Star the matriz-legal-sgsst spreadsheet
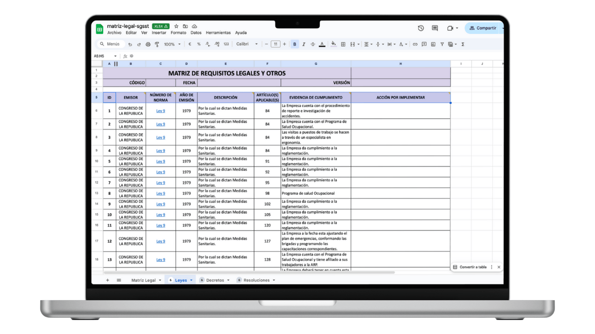The height and width of the screenshot is (334, 595). (x=176, y=26)
